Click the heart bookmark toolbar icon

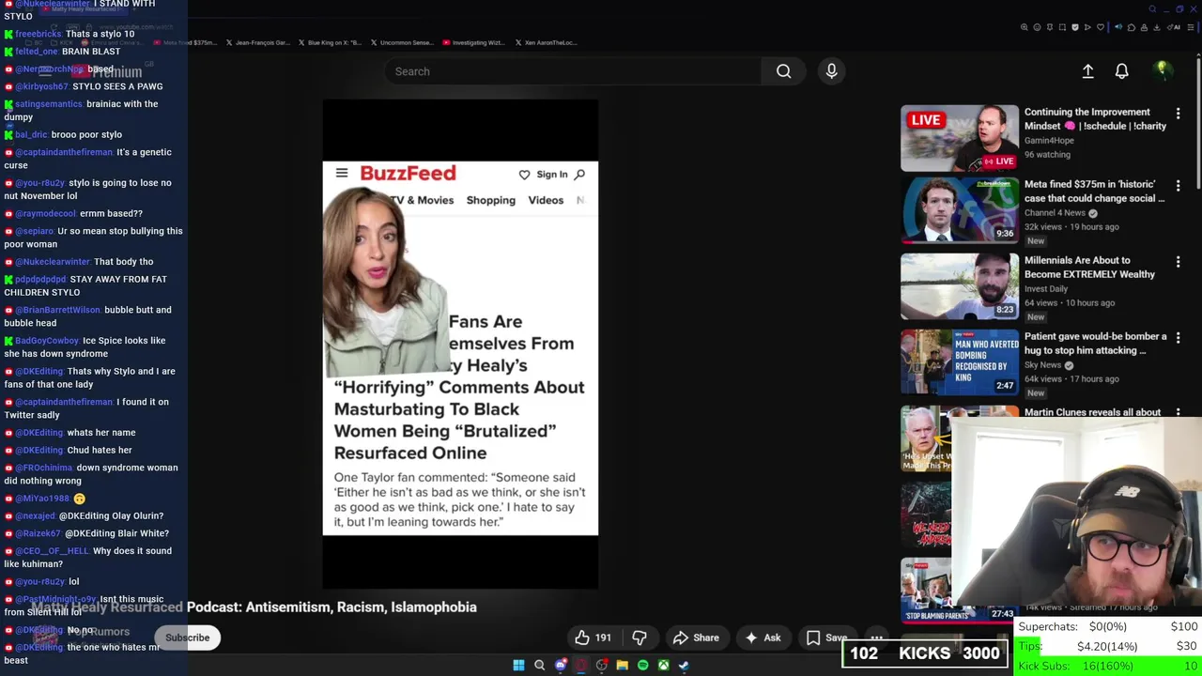(1101, 27)
